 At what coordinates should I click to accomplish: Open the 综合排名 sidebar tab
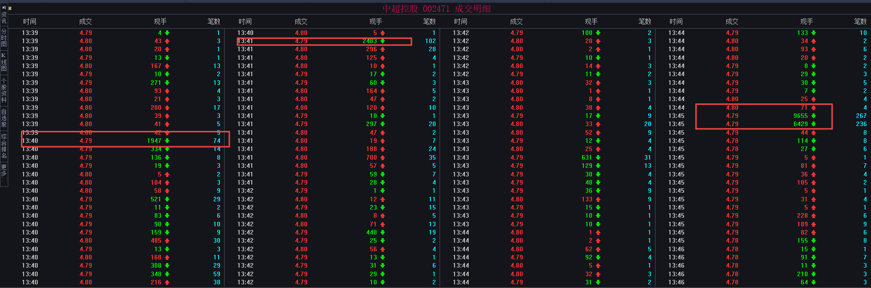(x=4, y=146)
